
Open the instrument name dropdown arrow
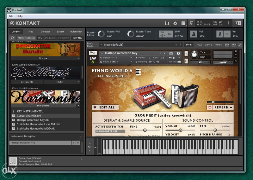coord(102,53)
